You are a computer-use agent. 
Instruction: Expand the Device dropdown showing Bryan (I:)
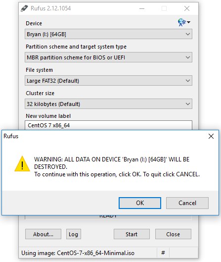108,34
